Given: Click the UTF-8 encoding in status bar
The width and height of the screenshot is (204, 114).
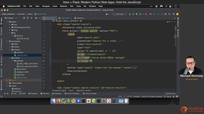Looking at the screenshot, I should tap(129, 96).
